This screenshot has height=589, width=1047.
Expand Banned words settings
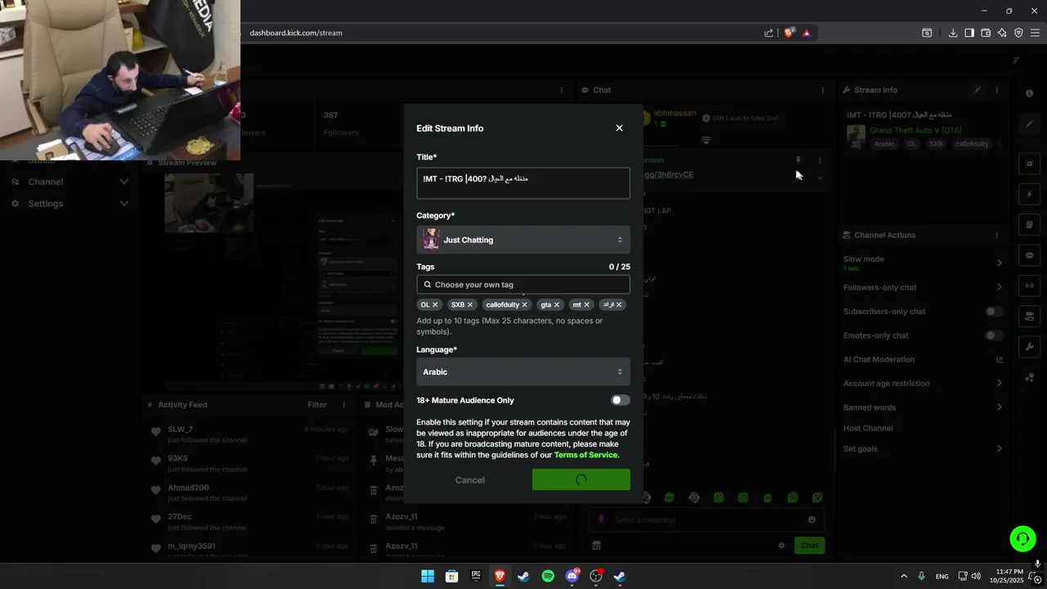(999, 407)
